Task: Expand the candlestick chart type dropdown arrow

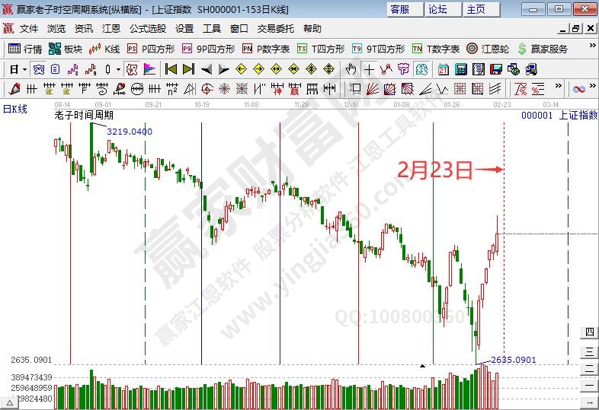Action: pos(118,69)
